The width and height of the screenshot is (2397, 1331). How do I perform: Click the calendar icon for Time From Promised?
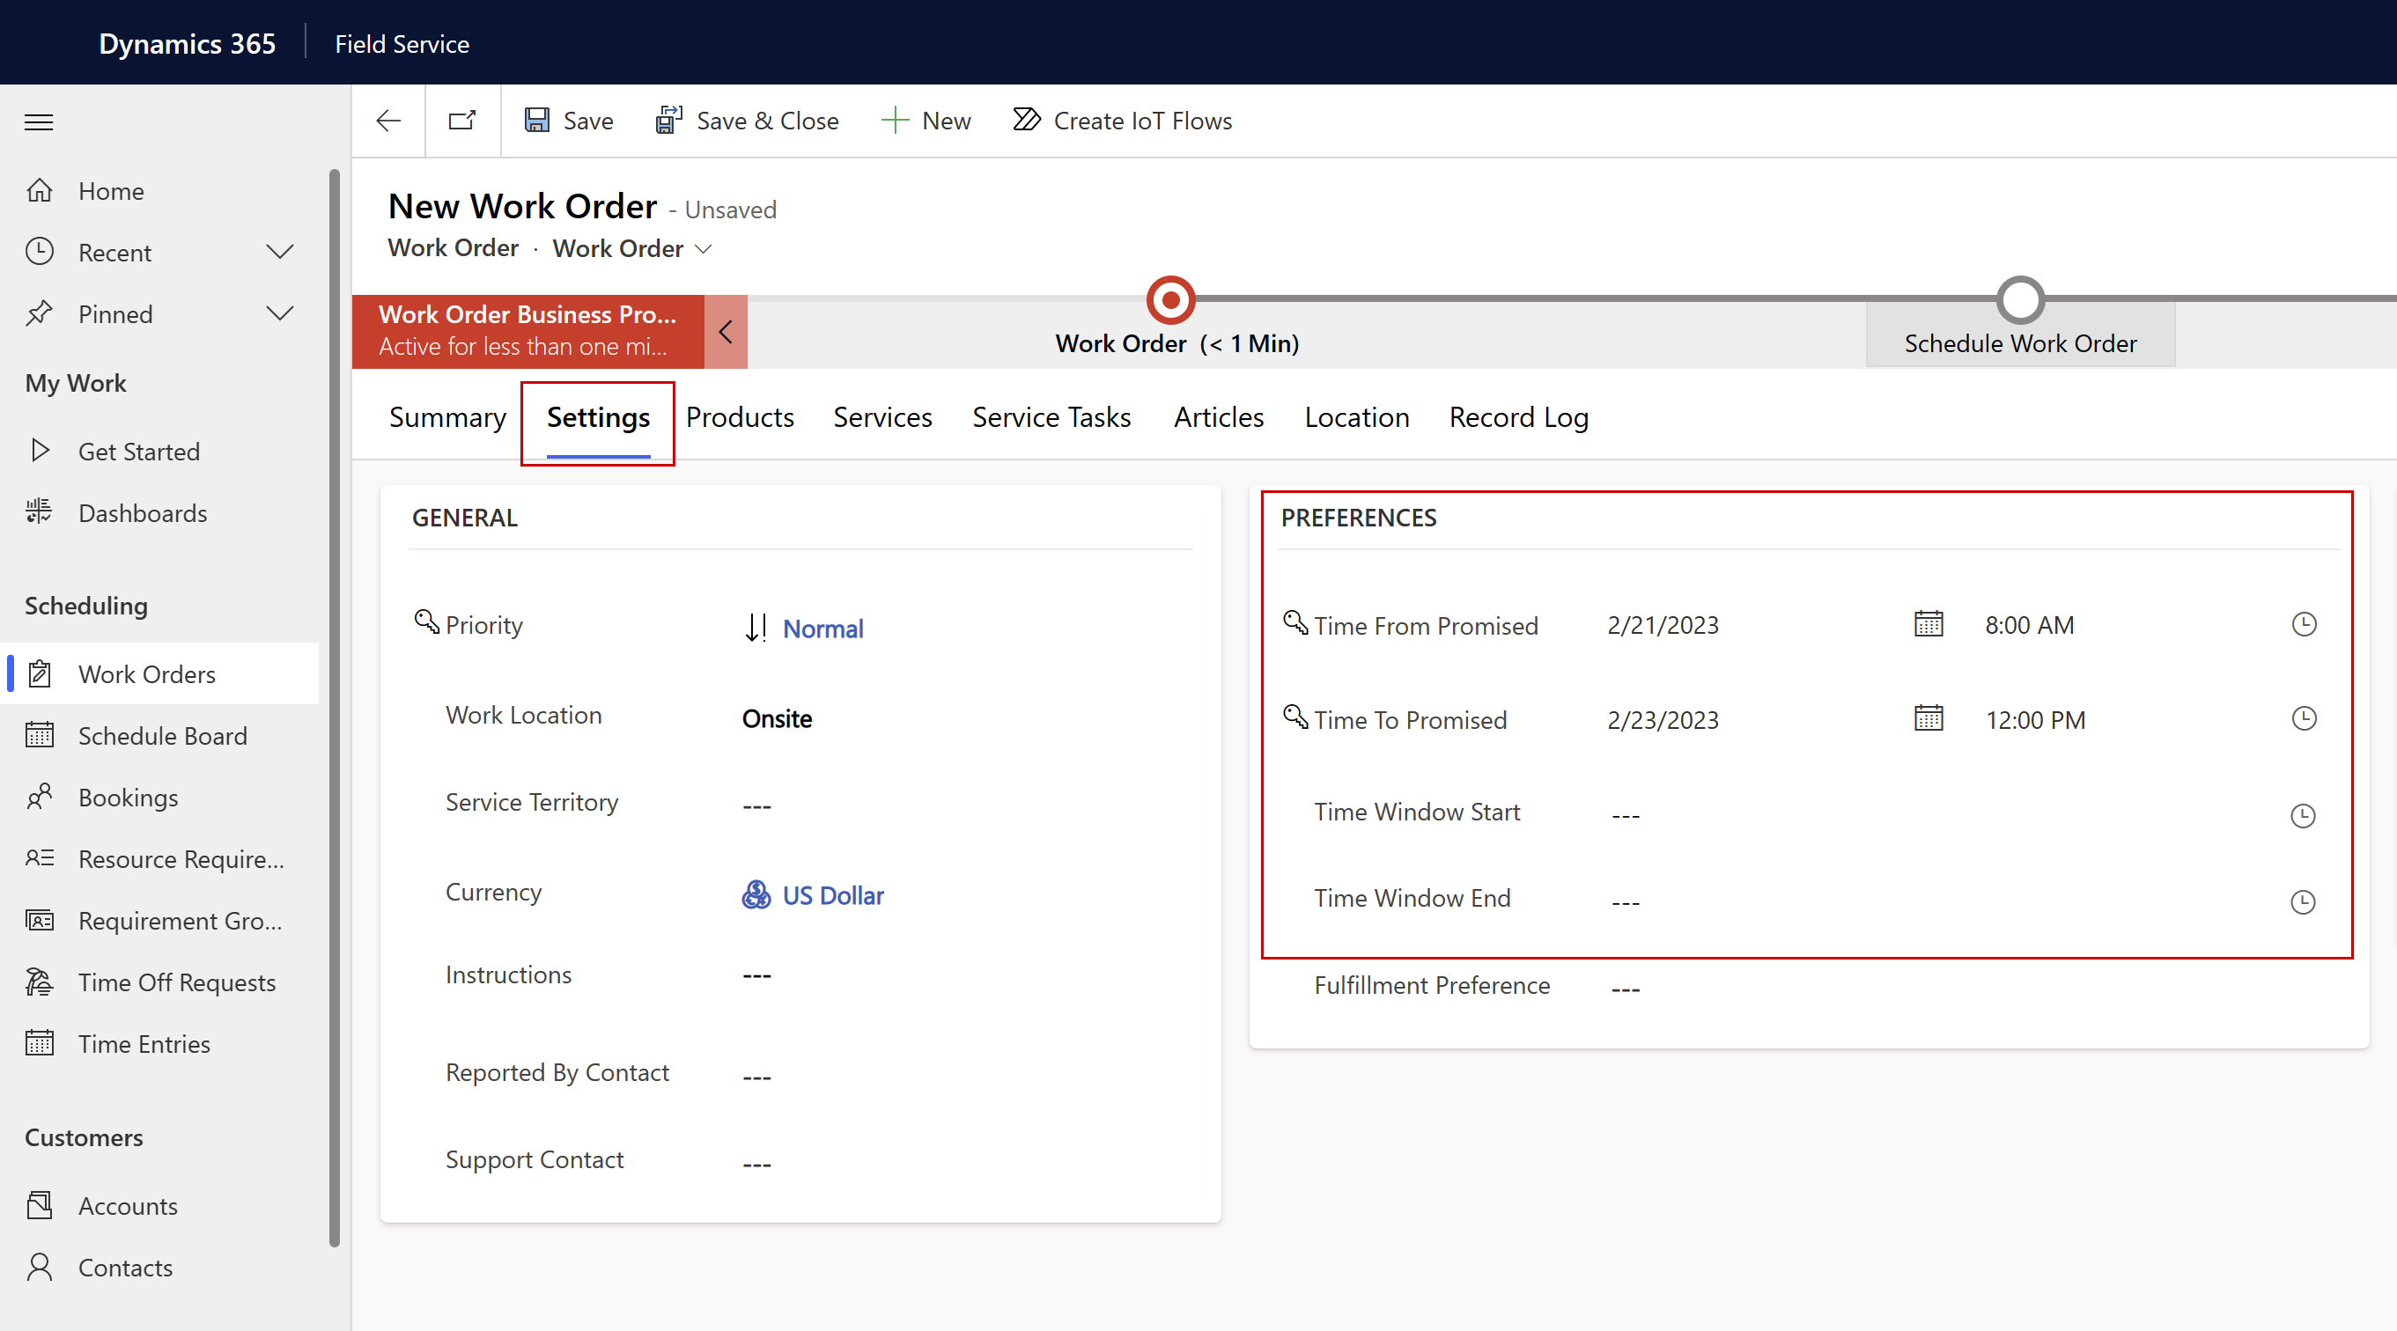pos(1927,624)
